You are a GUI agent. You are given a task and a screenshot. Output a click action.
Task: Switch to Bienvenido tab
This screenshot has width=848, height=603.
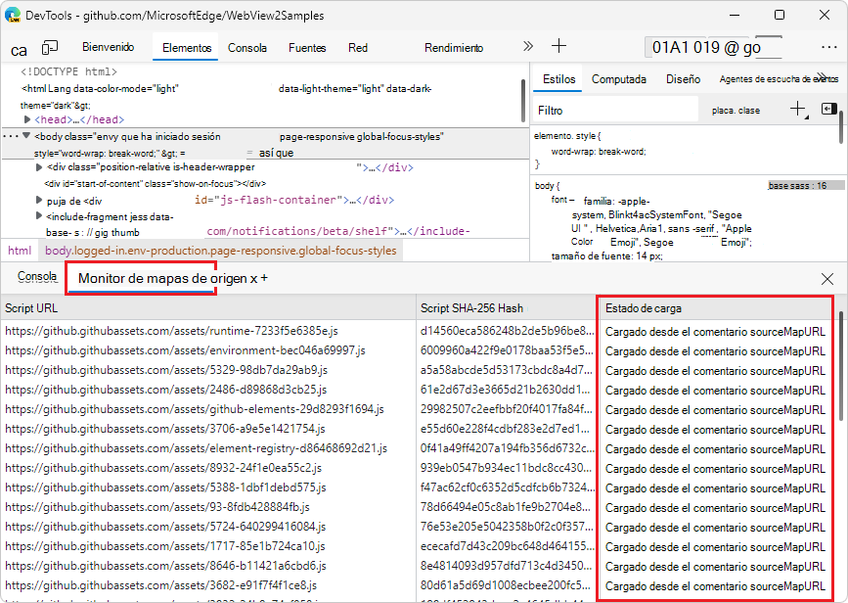point(109,47)
